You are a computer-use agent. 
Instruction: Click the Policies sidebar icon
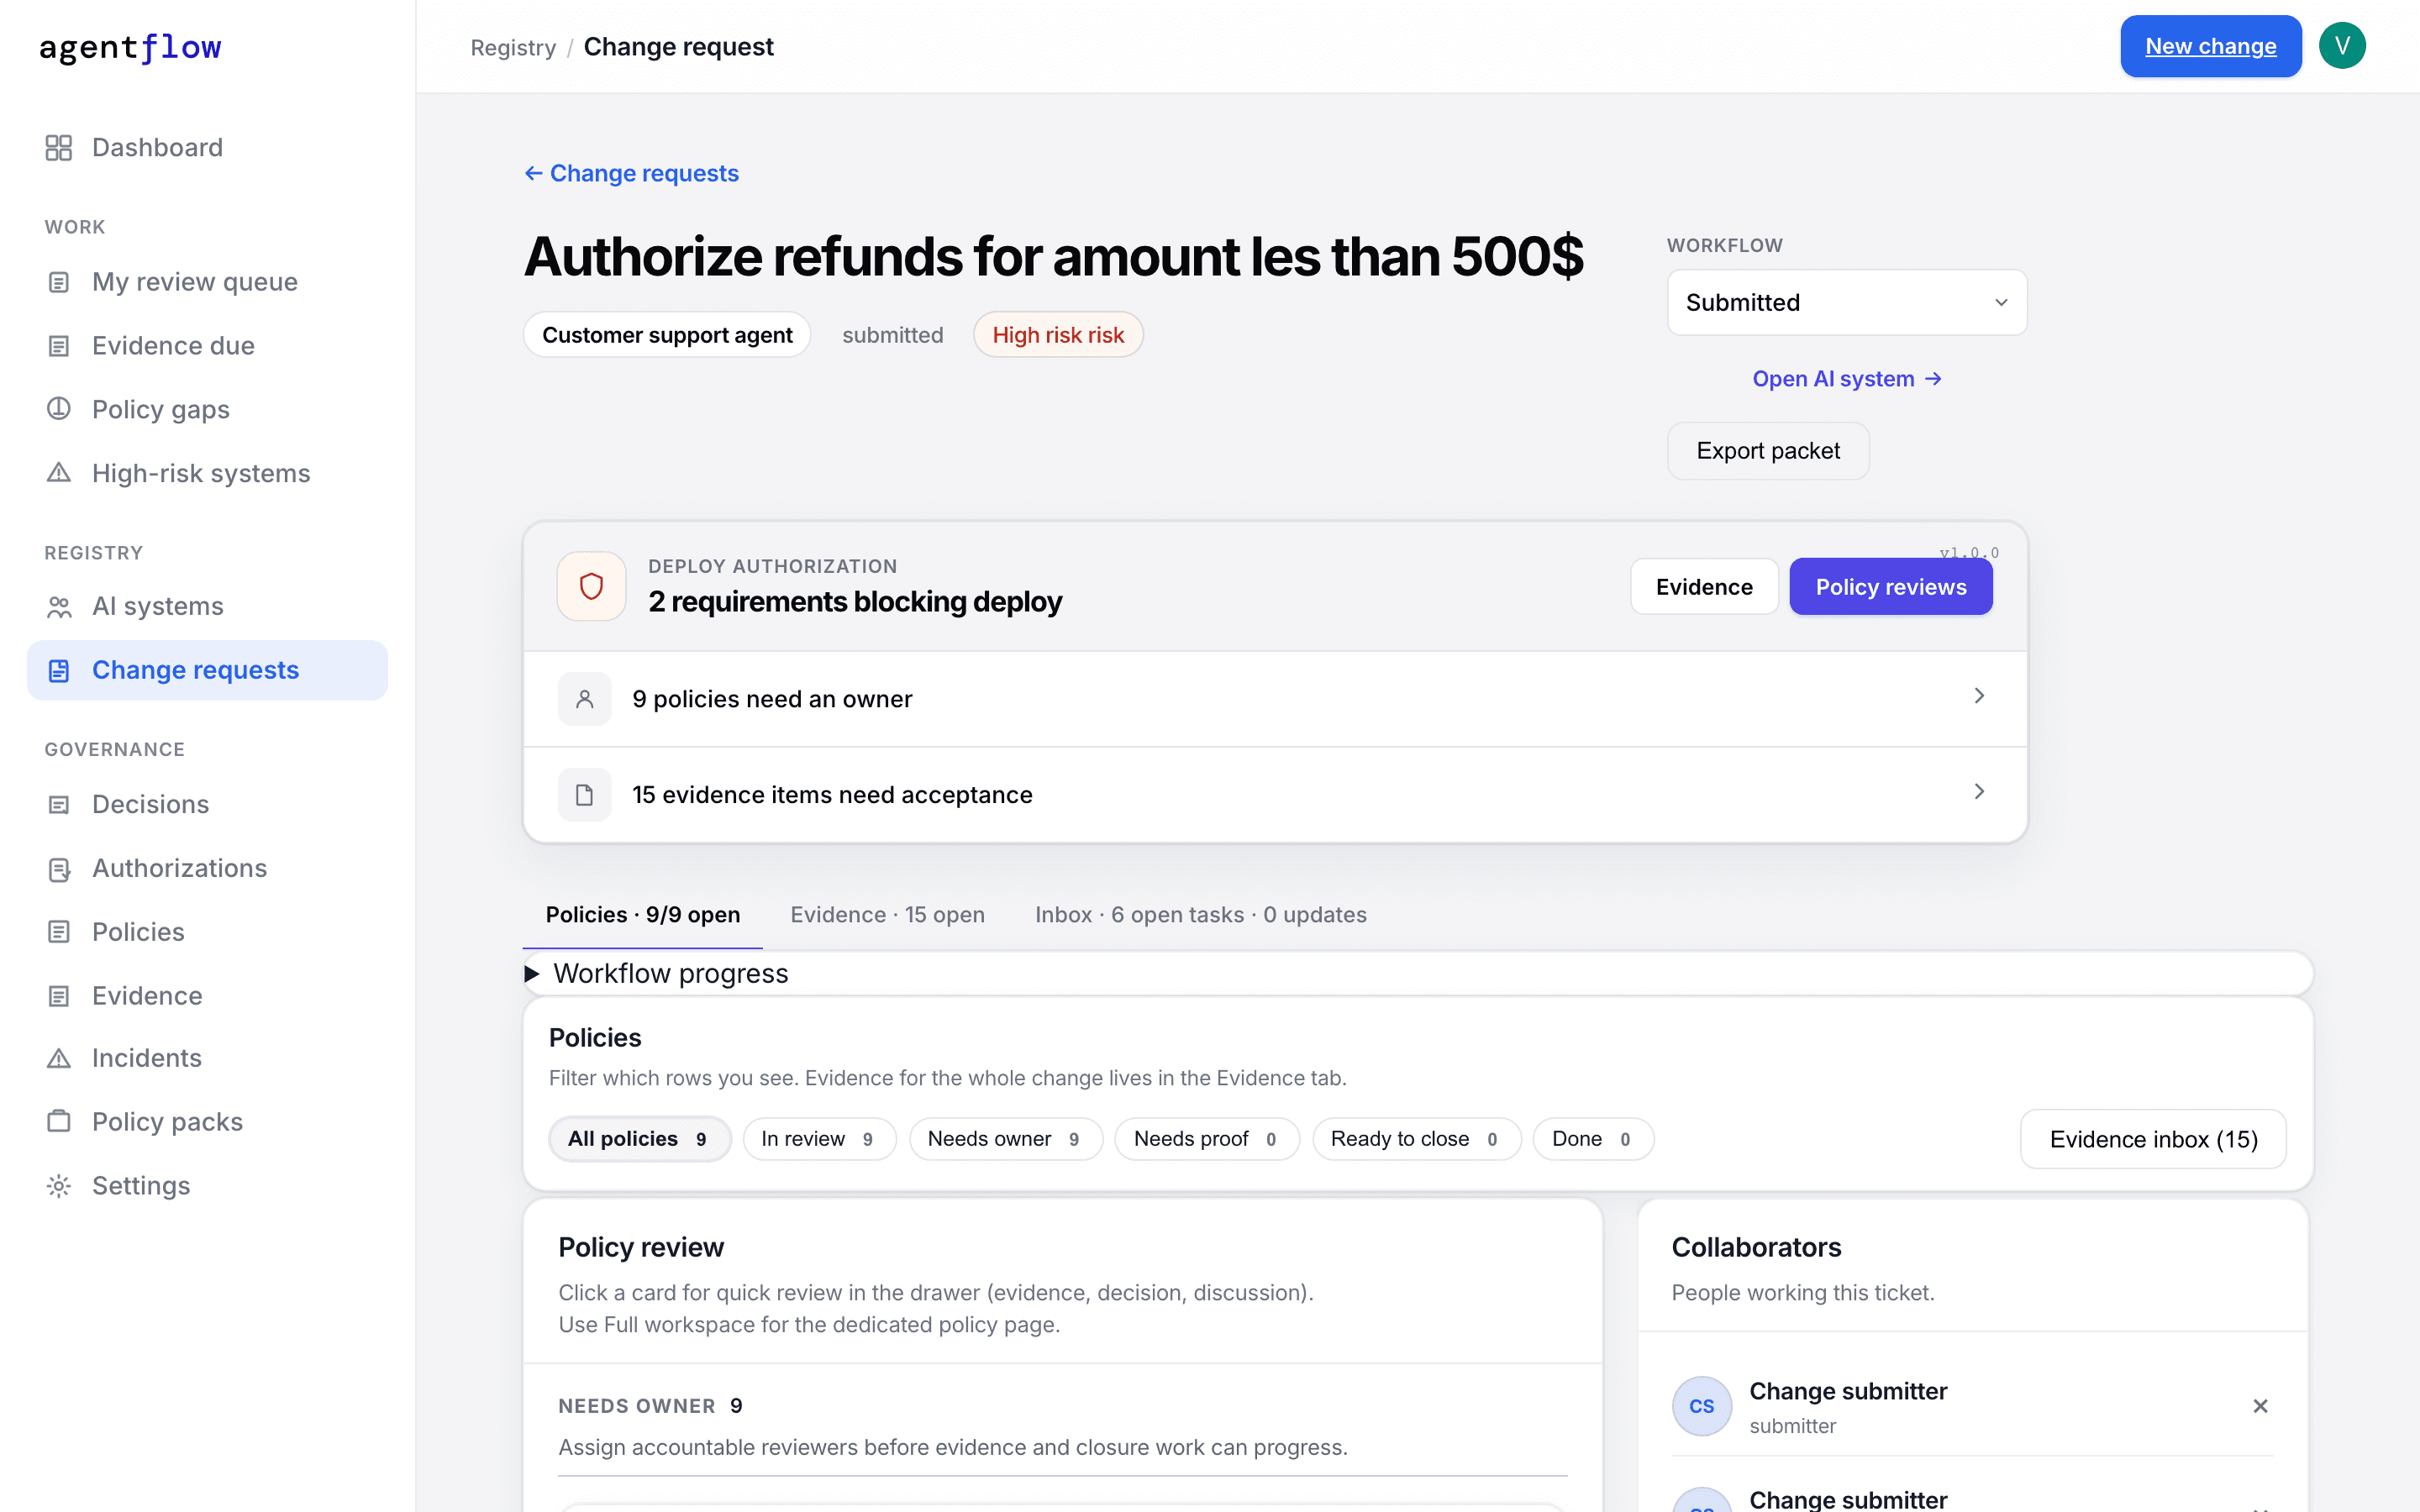coord(59,932)
